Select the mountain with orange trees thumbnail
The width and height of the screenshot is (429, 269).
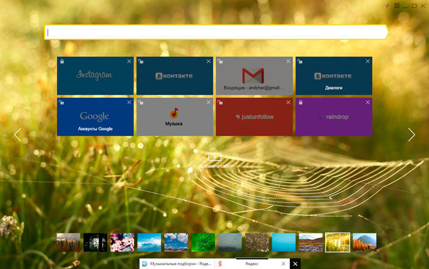[x=364, y=242]
